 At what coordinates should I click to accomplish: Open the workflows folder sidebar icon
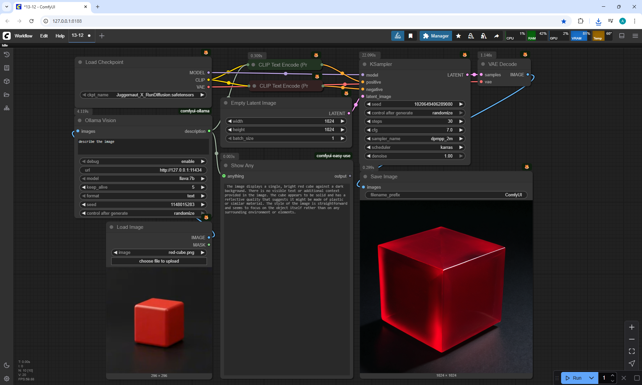tap(6, 95)
